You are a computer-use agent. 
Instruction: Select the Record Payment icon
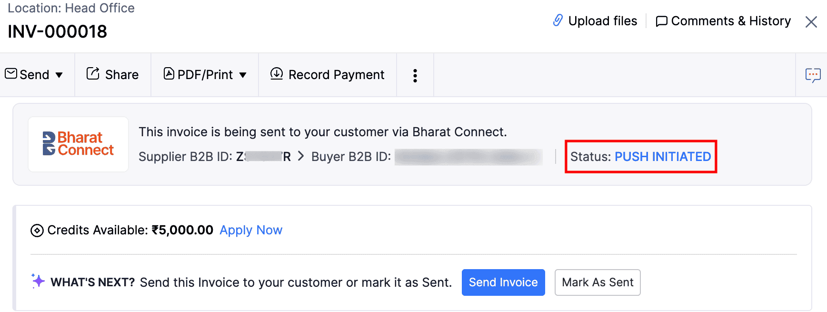[x=276, y=74]
